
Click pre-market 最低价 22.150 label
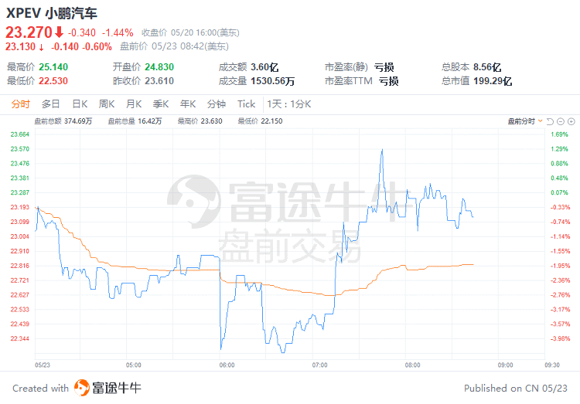click(260, 121)
